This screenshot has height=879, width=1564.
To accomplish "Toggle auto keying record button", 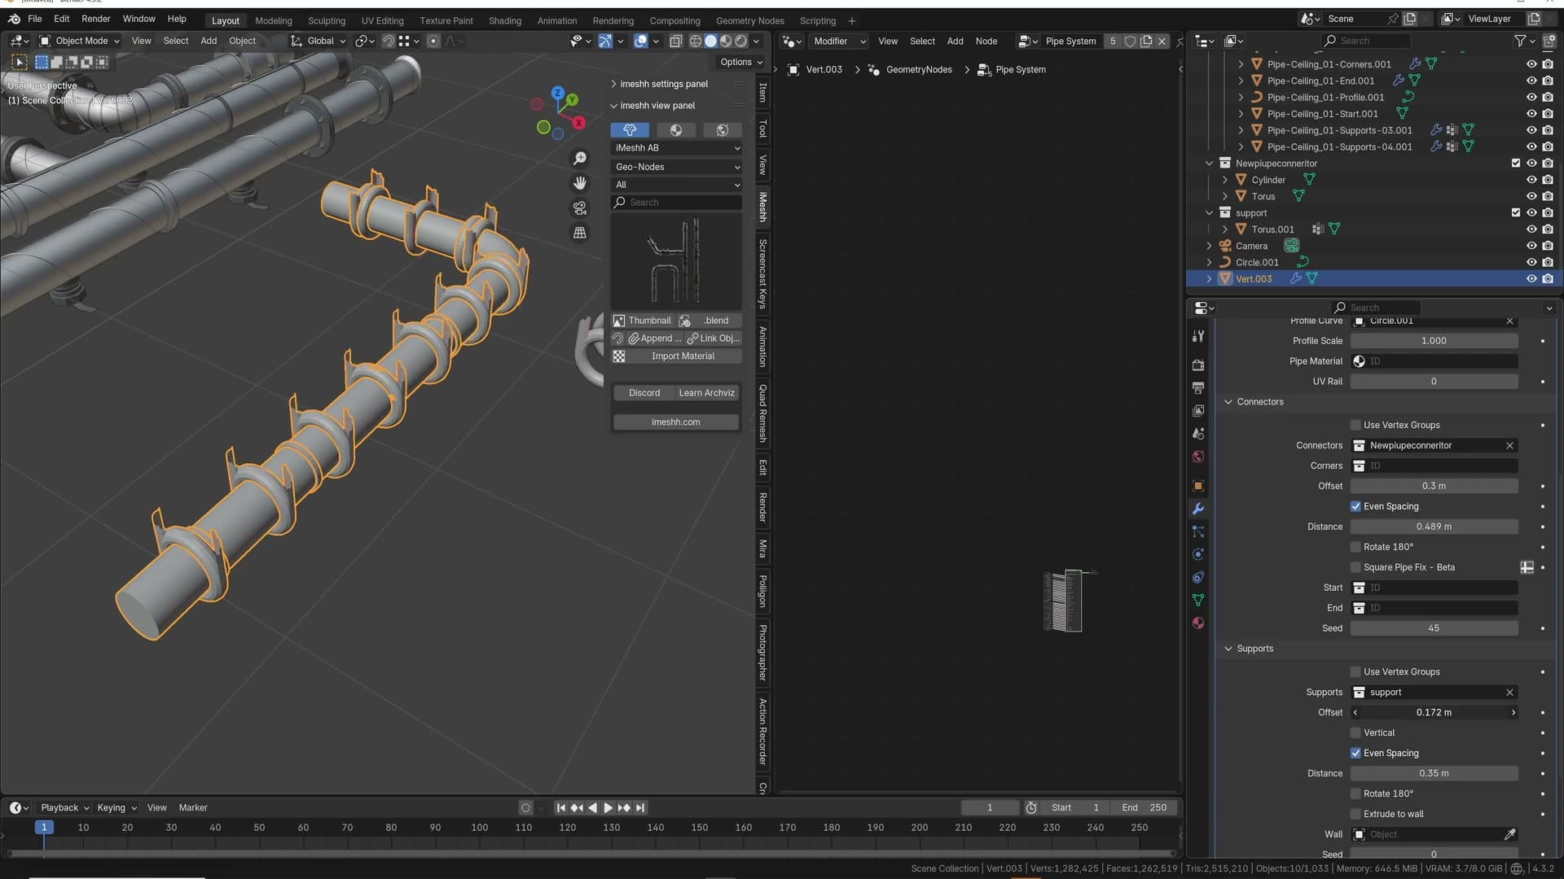I will coord(526,808).
